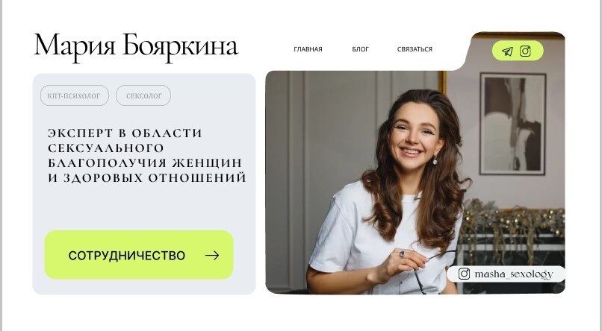Open the Telegram icon link
602x331 pixels.
coord(507,51)
